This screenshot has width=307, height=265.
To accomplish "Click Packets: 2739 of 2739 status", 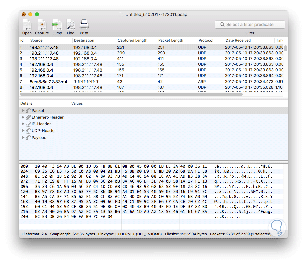I will pos(241,234).
